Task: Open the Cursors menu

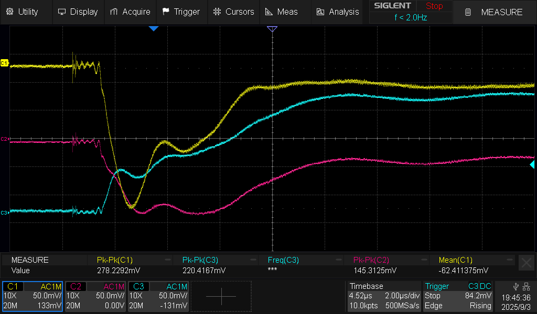Action: pyautogui.click(x=234, y=12)
